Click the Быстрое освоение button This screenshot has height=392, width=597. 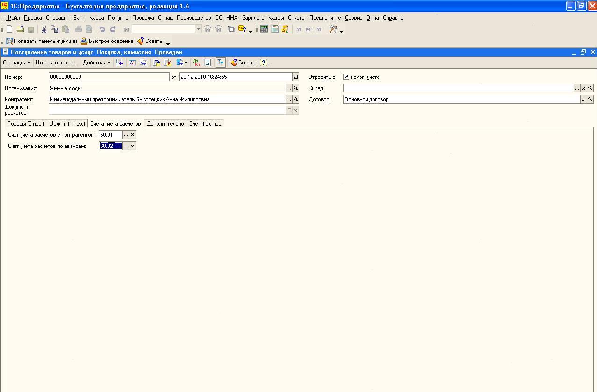(x=107, y=41)
